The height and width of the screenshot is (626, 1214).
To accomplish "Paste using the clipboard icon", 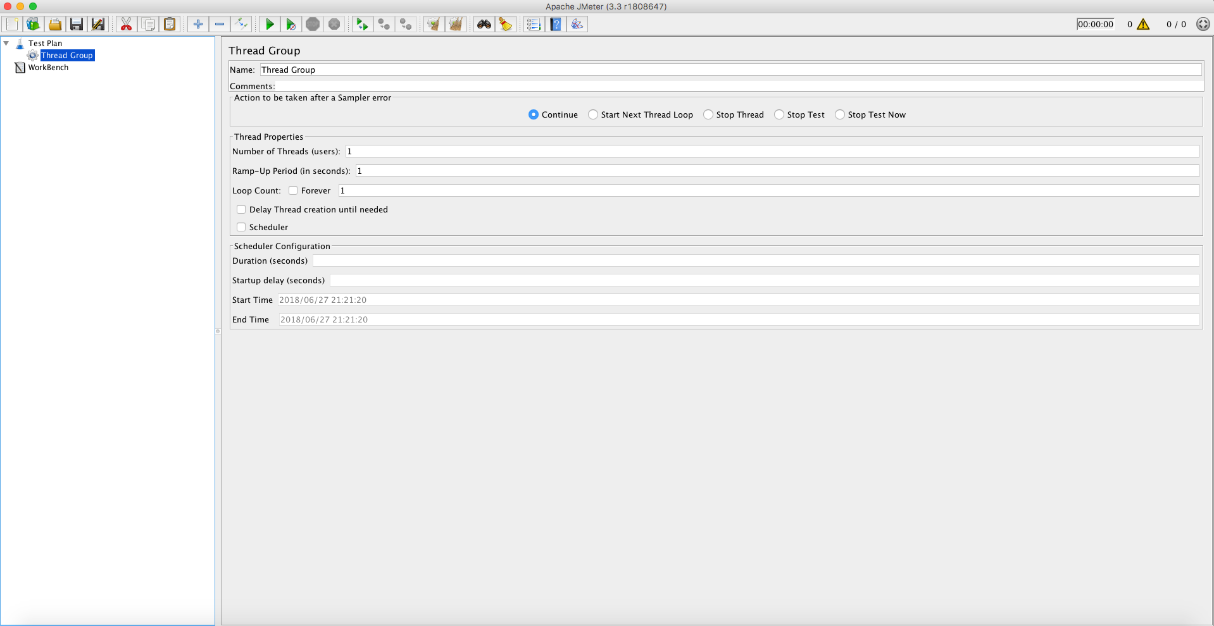I will [x=170, y=24].
